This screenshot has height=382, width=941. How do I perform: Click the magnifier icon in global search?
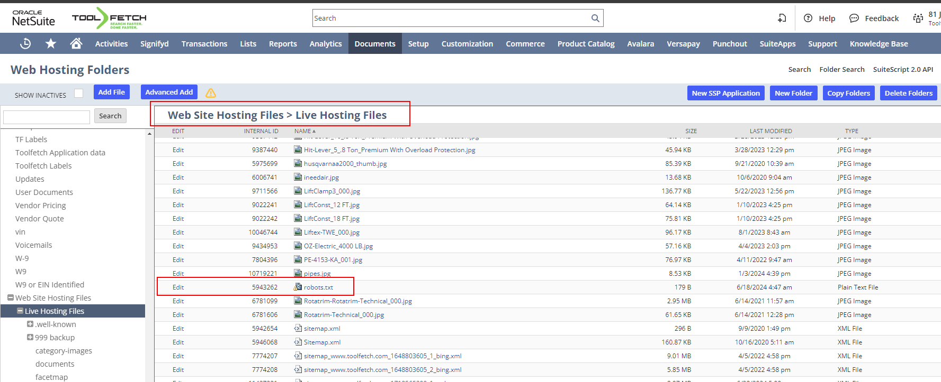pyautogui.click(x=595, y=18)
